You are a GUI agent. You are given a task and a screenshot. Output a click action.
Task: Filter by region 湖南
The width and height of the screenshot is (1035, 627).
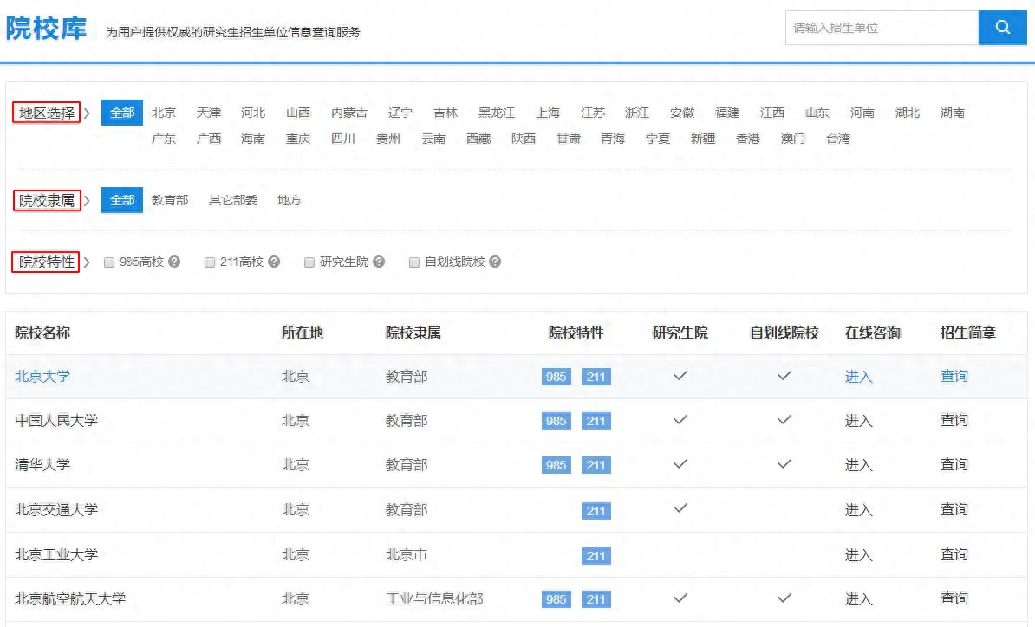[x=953, y=113]
